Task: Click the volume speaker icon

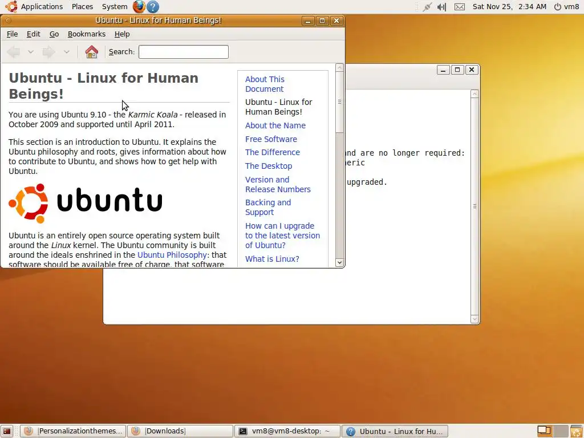Action: (x=442, y=7)
